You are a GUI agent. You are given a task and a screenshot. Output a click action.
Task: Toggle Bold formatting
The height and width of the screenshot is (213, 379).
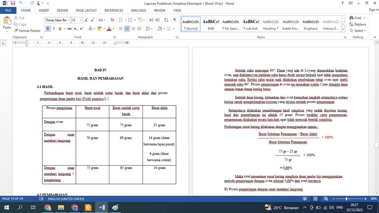pyautogui.click(x=48, y=28)
